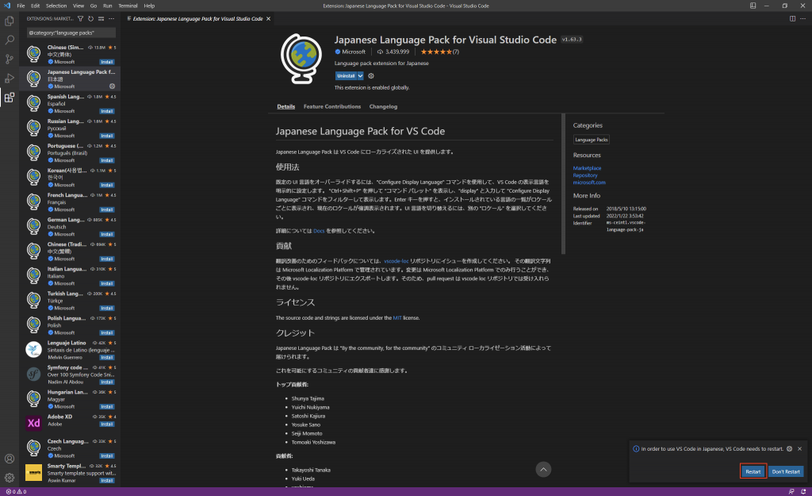
Task: Open Extensions sidebar more actions menu
Action: [111, 19]
